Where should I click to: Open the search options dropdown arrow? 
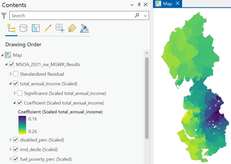click(x=145, y=16)
